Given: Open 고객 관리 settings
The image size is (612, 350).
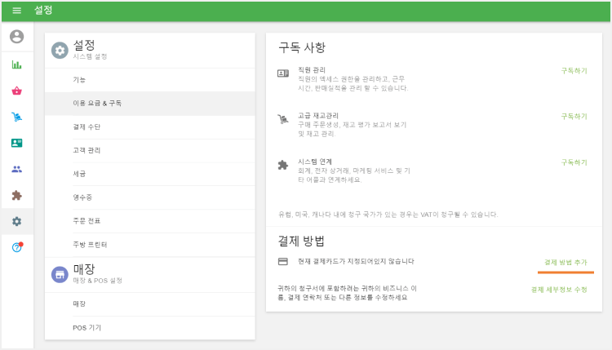Looking at the screenshot, I should tap(150, 151).
